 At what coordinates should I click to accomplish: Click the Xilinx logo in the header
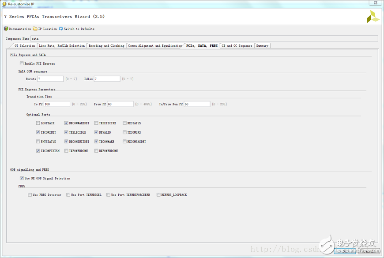373,17
